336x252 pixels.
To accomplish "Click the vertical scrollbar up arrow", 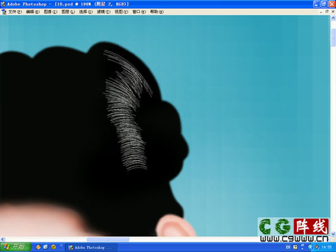I will (x=333, y=18).
